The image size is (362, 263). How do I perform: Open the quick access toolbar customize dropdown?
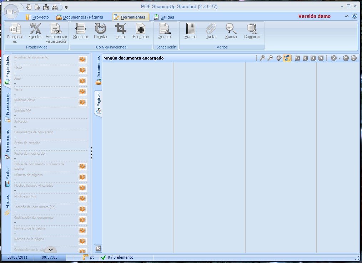pyautogui.click(x=66, y=7)
